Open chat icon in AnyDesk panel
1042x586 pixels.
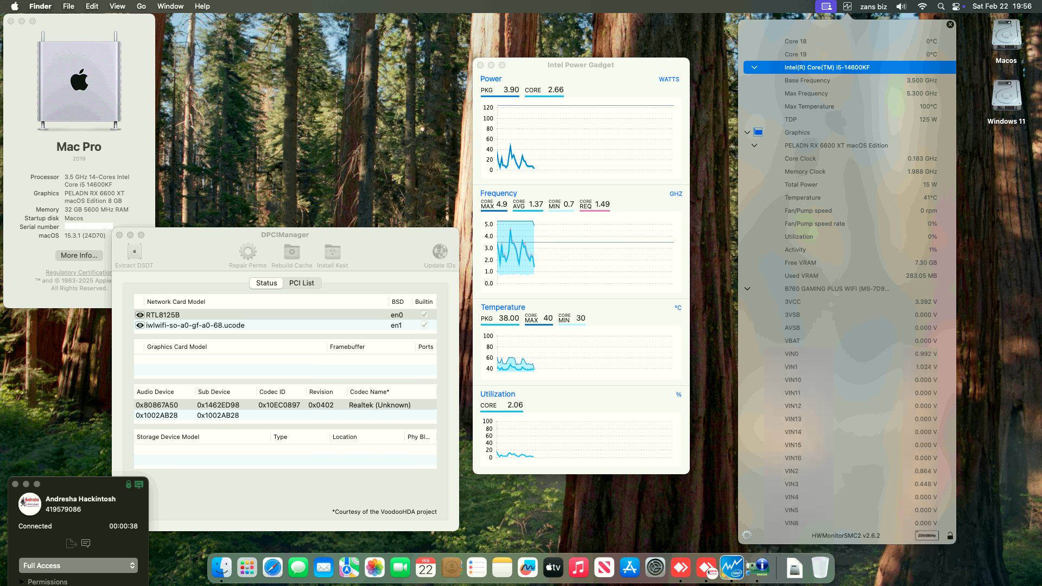coord(86,543)
